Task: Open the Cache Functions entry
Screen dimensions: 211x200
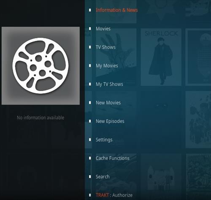Action: 113,158
